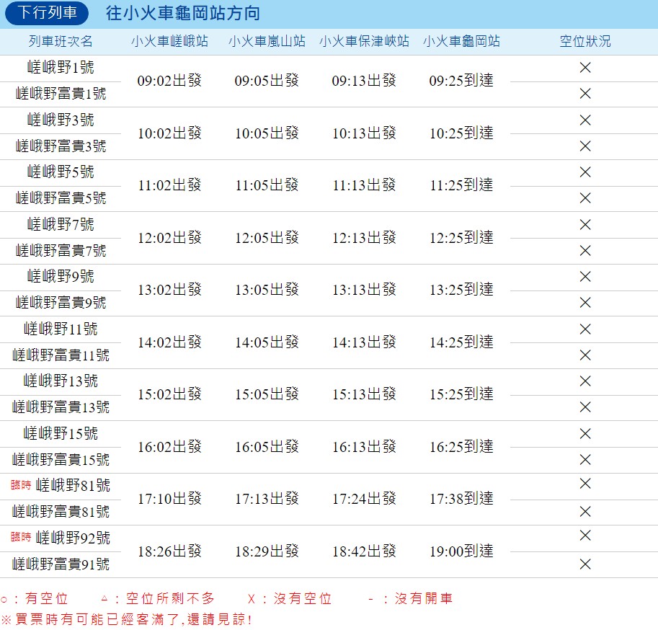Click the 16:25到達 arrival time
The width and height of the screenshot is (658, 630).
click(x=461, y=447)
